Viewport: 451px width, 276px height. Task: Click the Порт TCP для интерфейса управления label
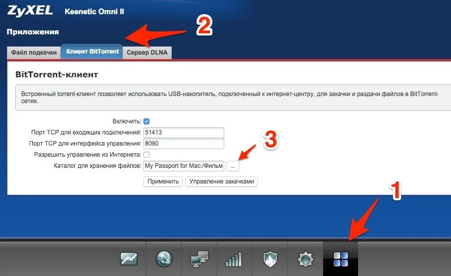85,144
